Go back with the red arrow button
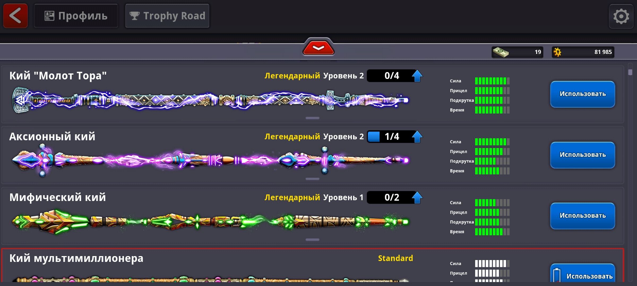 point(15,16)
